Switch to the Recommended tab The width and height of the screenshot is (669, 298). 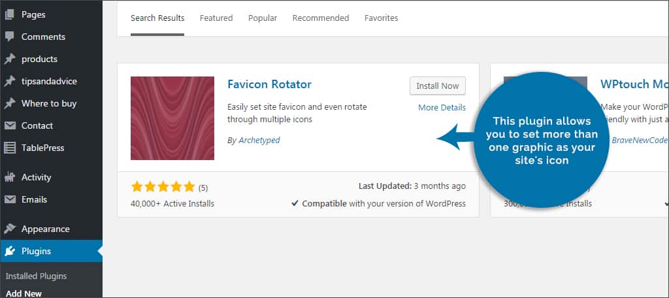321,18
